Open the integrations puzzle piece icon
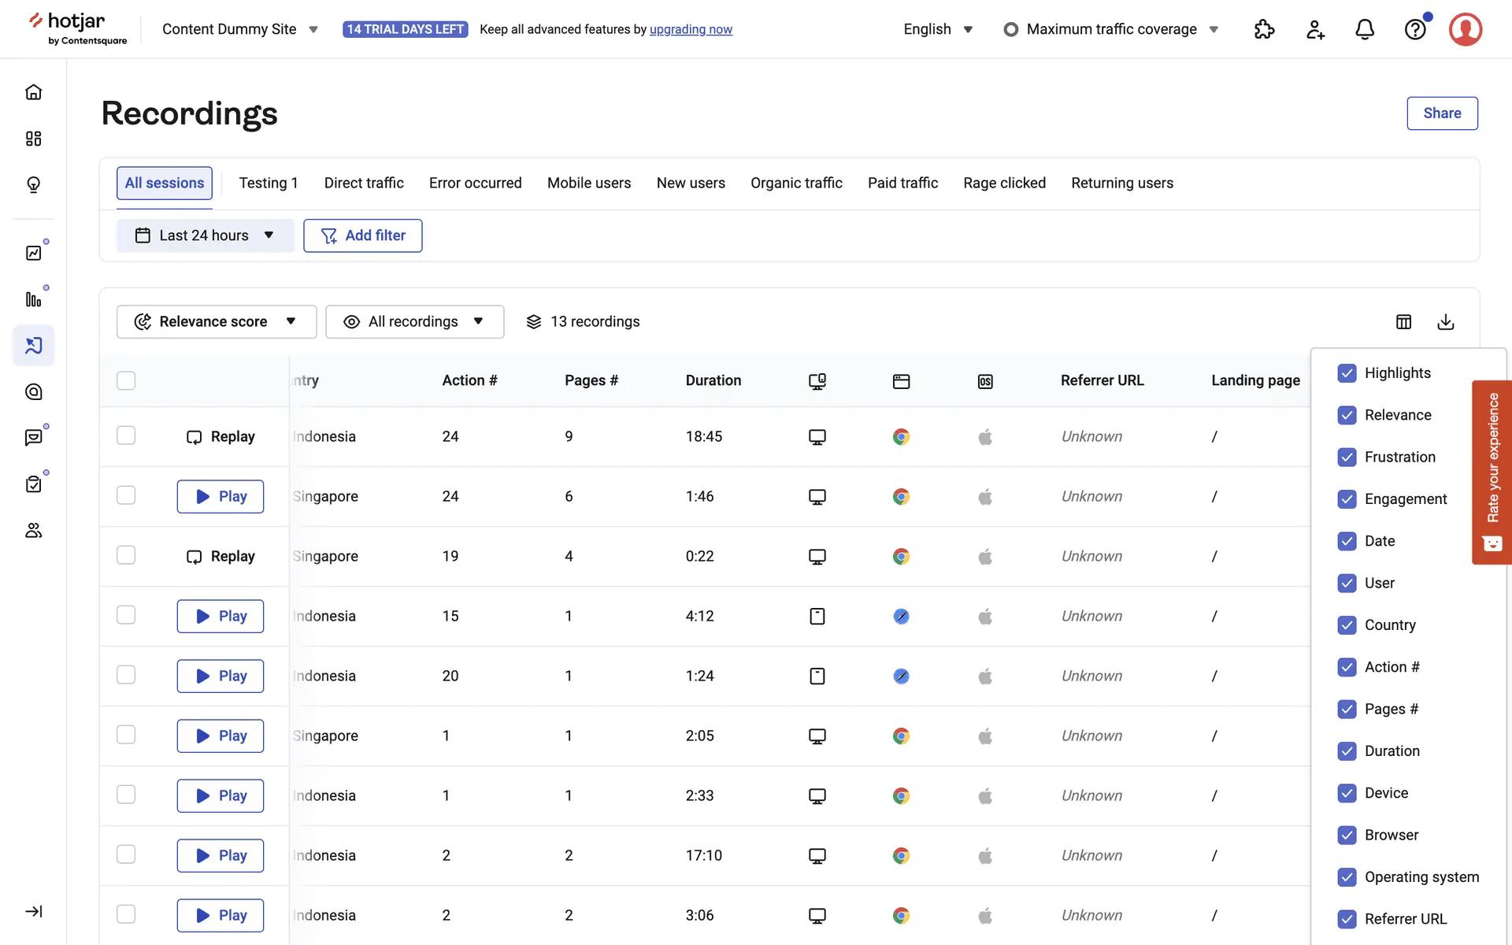 click(x=1264, y=30)
